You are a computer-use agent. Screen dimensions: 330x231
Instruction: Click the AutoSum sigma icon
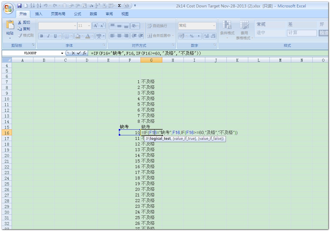coord(119,6)
